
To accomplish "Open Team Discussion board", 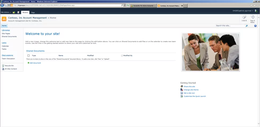I will point(8,59).
